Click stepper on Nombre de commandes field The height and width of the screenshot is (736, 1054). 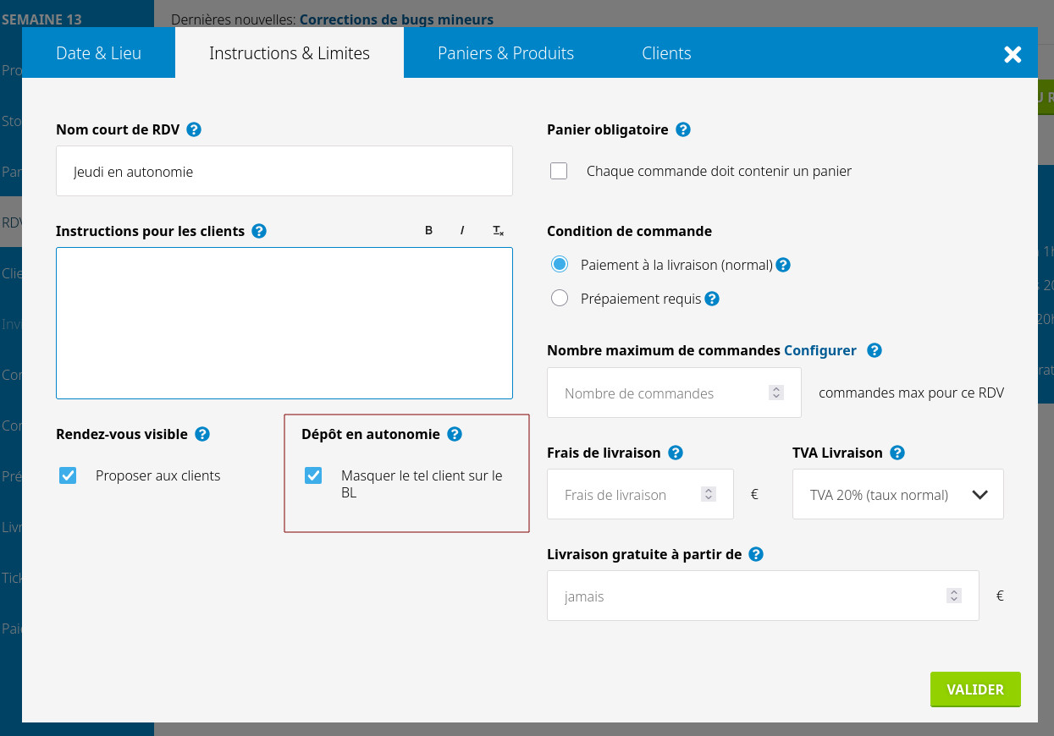point(775,393)
